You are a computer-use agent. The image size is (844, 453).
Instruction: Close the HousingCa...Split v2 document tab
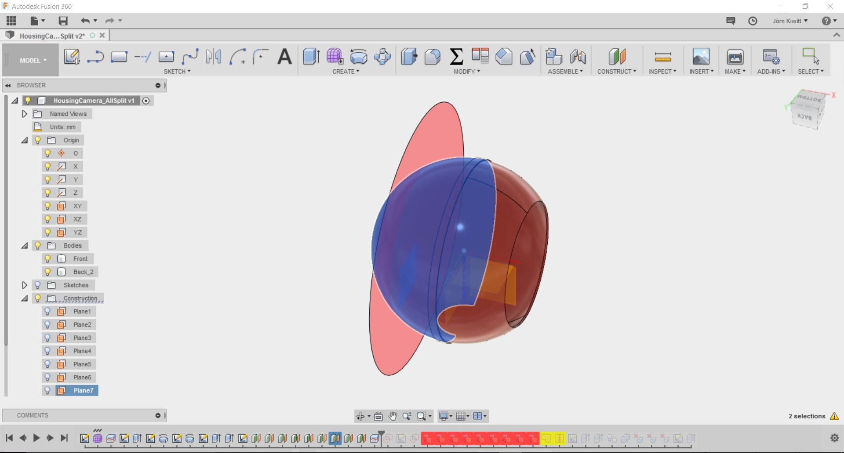[x=102, y=35]
